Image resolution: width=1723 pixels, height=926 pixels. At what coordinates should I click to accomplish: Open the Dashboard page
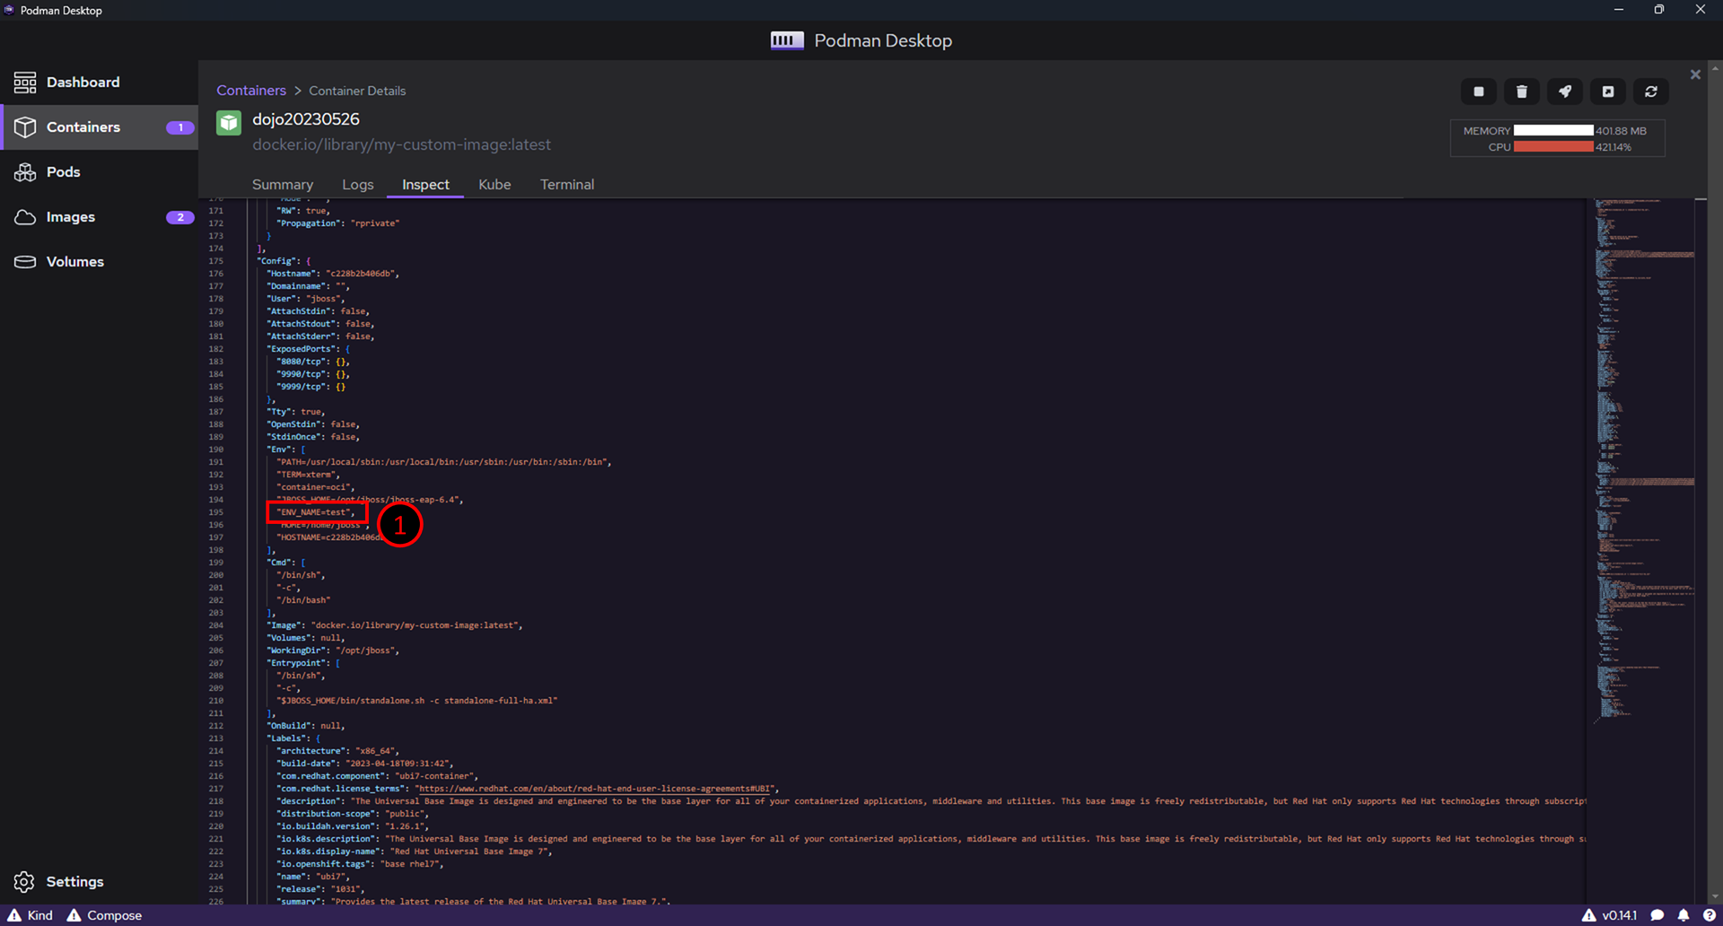(99, 83)
